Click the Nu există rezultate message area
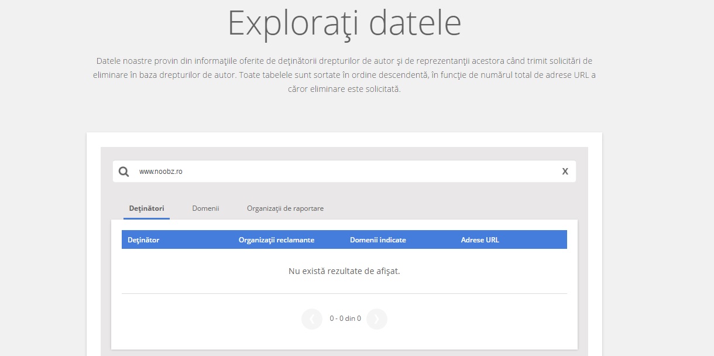 [x=344, y=271]
